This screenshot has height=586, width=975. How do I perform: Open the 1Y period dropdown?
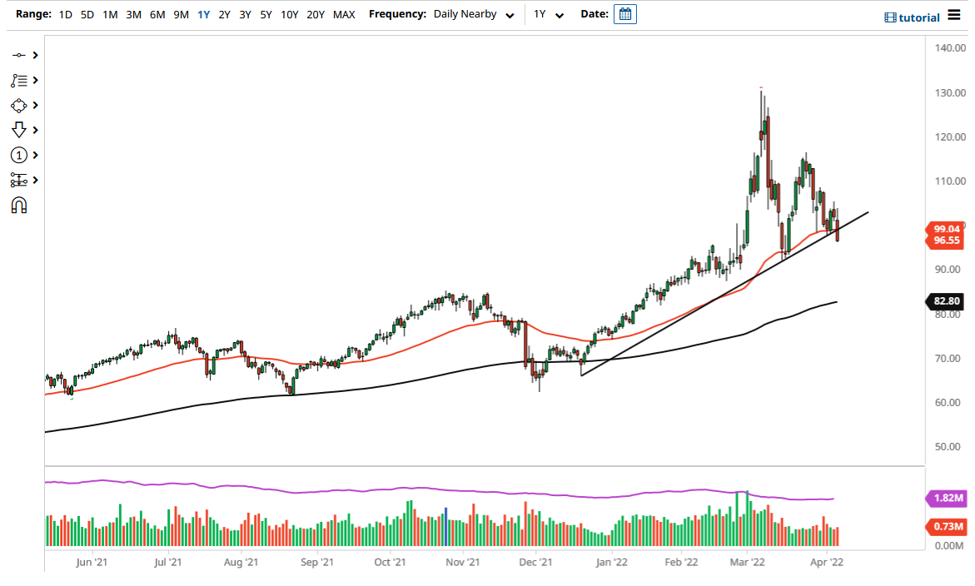click(545, 14)
